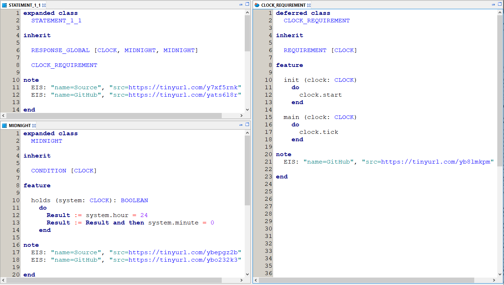Click 'init' feature name in CLOCK_REQUIREMENT
The image size is (504, 285).
[291, 80]
